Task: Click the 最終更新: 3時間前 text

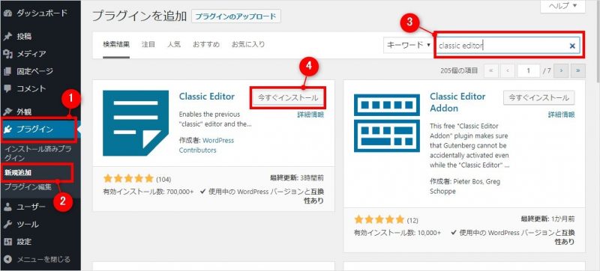Action: (296, 179)
